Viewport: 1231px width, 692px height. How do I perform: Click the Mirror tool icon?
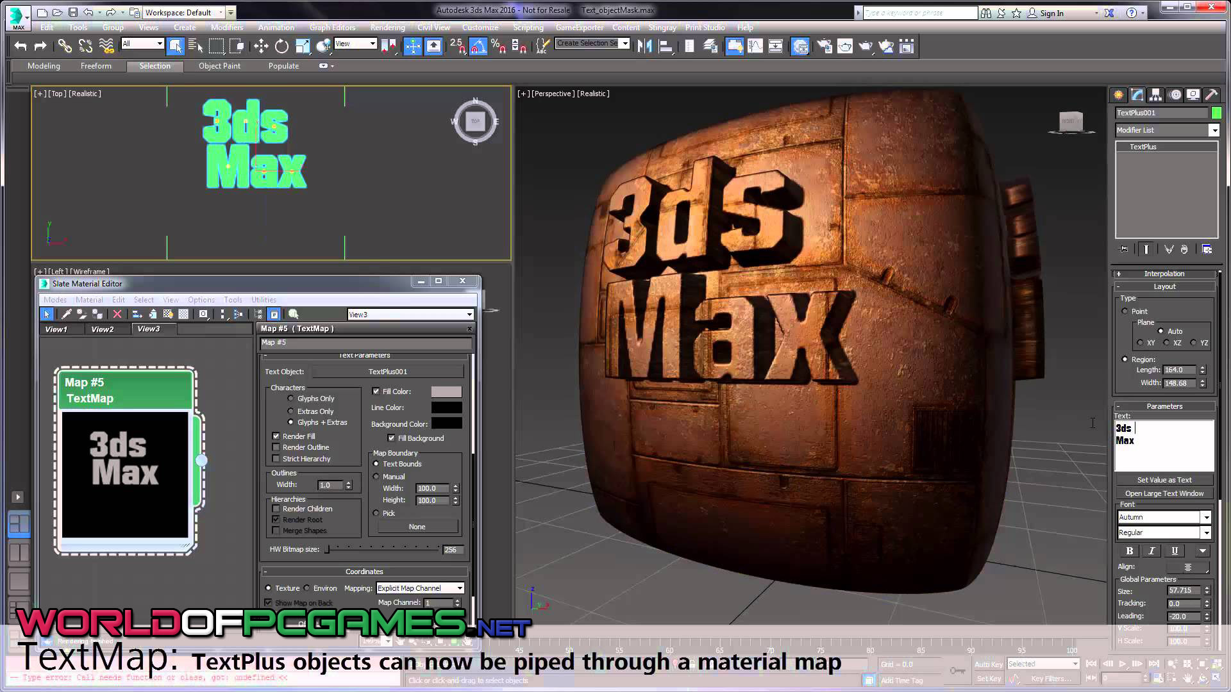click(x=644, y=45)
